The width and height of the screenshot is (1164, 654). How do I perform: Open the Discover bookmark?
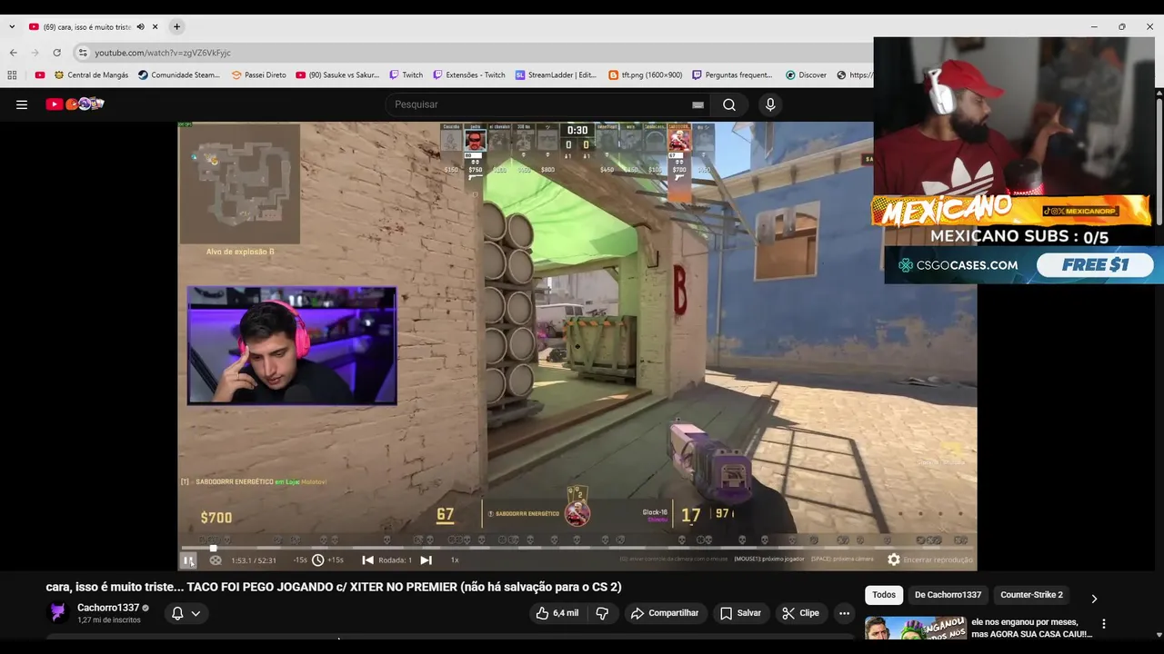(807, 75)
